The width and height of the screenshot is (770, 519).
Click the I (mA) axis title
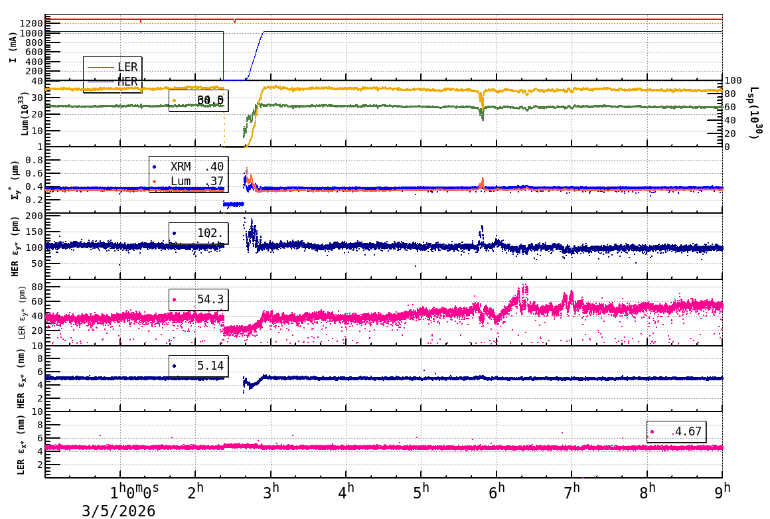tap(13, 48)
